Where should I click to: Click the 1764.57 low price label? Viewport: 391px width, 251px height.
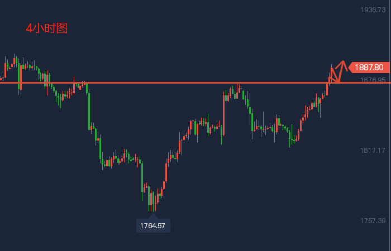(x=153, y=225)
